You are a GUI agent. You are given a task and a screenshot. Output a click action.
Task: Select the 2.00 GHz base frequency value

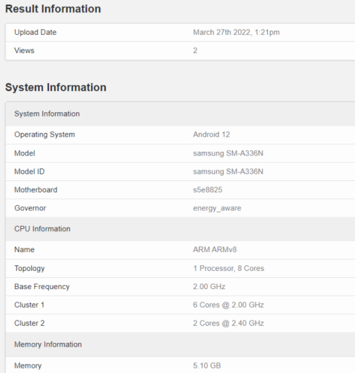[x=209, y=286]
